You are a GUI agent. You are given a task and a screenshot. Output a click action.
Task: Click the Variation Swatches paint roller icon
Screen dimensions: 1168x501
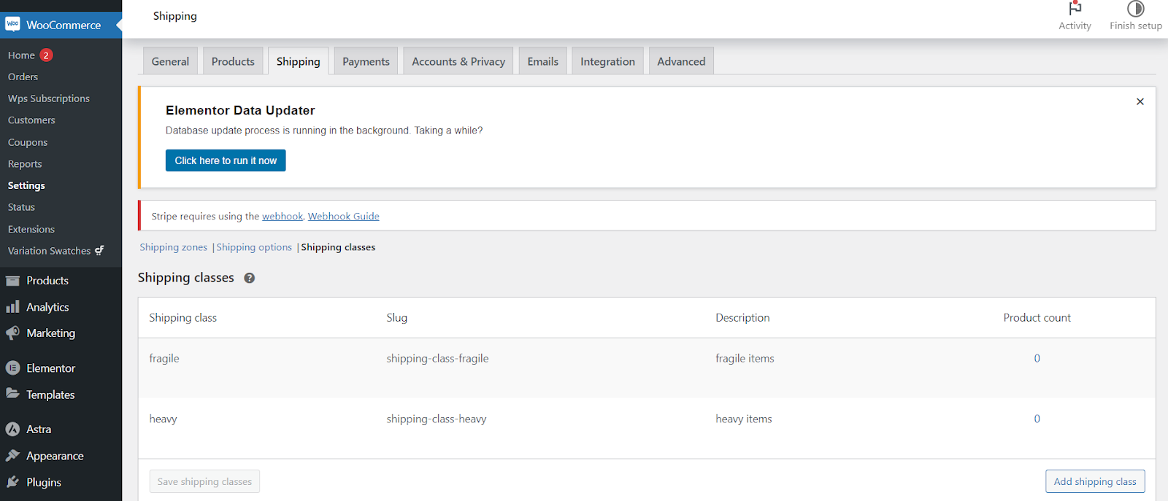point(99,250)
